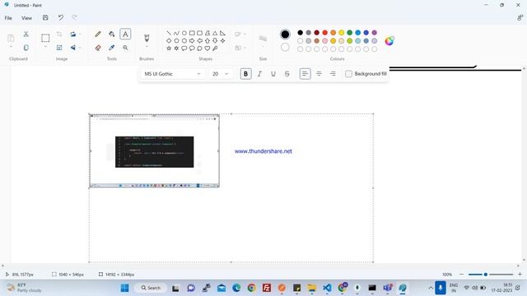Screen dimensions: 527x296
Task: Click the zoom slider handle
Action: pyautogui.click(x=485, y=275)
